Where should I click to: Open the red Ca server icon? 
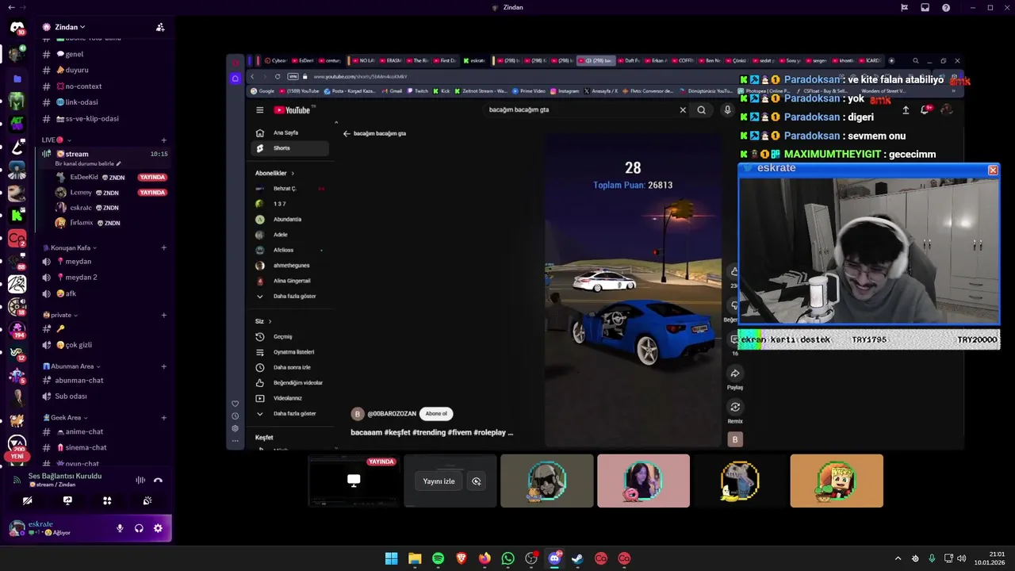click(x=17, y=239)
